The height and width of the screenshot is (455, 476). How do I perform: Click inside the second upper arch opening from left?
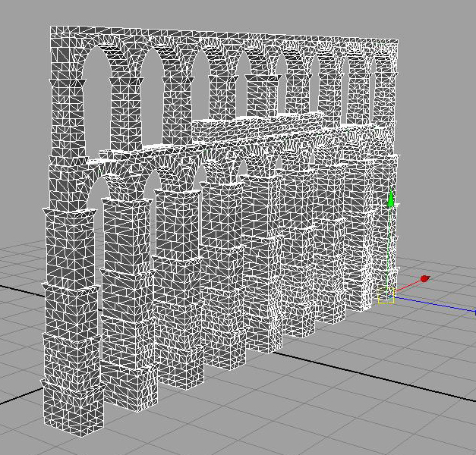[152, 95]
